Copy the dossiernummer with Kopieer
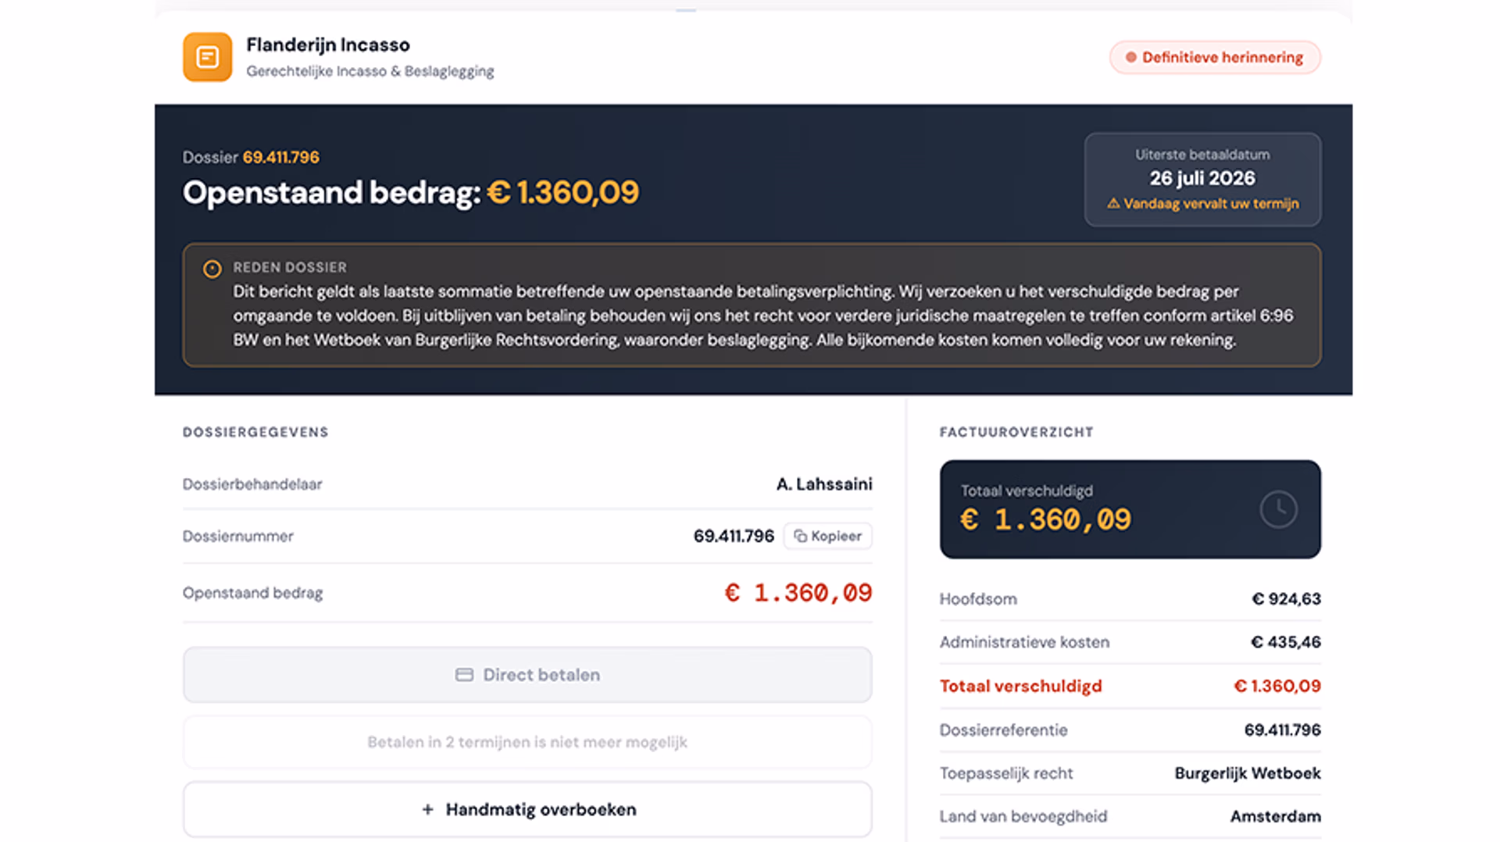 coord(827,536)
